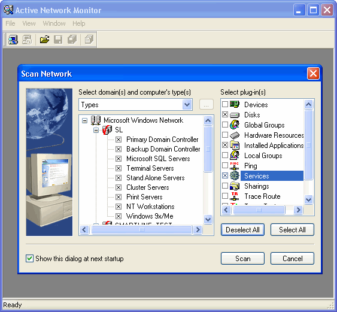Select the Backup Domain Controller item
The height and width of the screenshot is (312, 337).
163,149
